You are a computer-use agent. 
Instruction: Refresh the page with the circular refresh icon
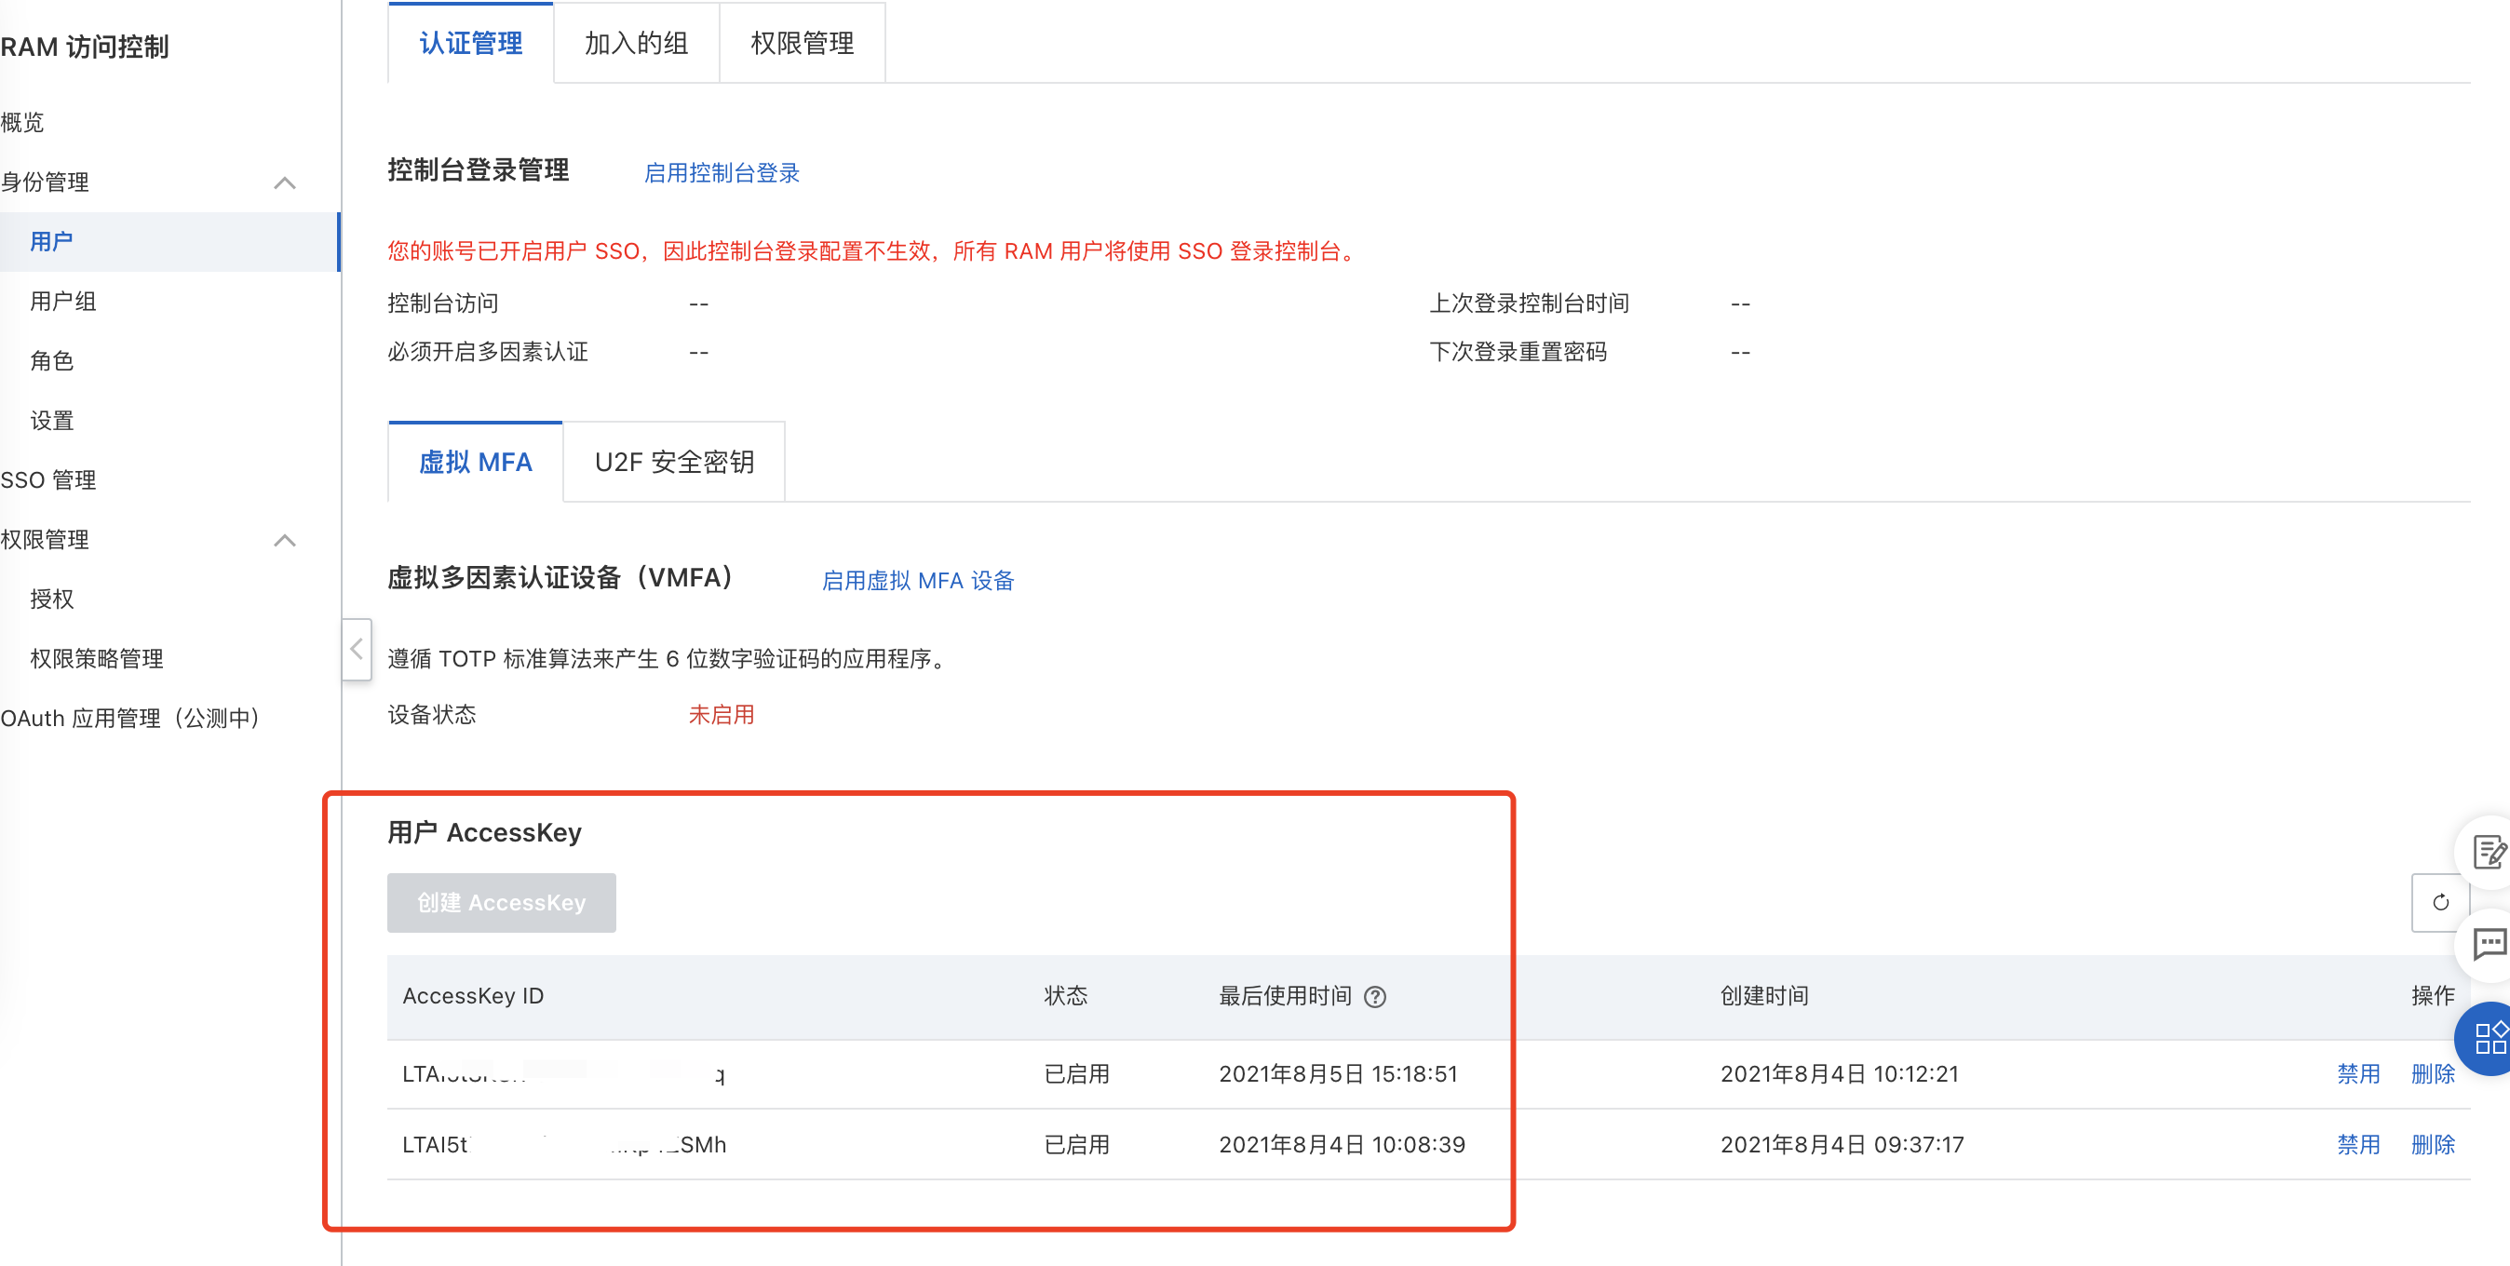(2442, 902)
